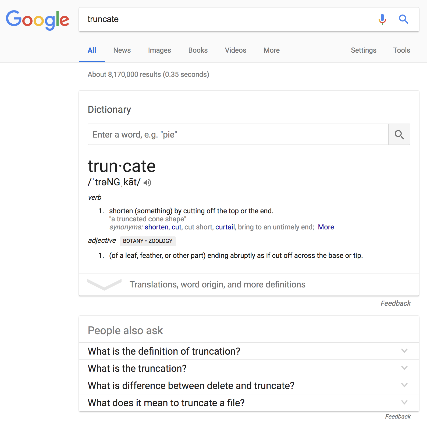Switch to the News tab
The image size is (427, 425).
pyautogui.click(x=122, y=50)
